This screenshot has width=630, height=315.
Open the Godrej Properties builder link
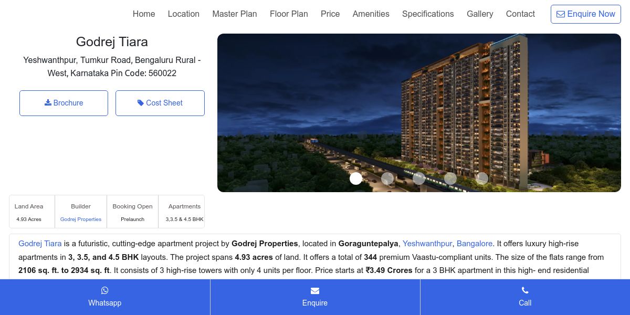(81, 219)
